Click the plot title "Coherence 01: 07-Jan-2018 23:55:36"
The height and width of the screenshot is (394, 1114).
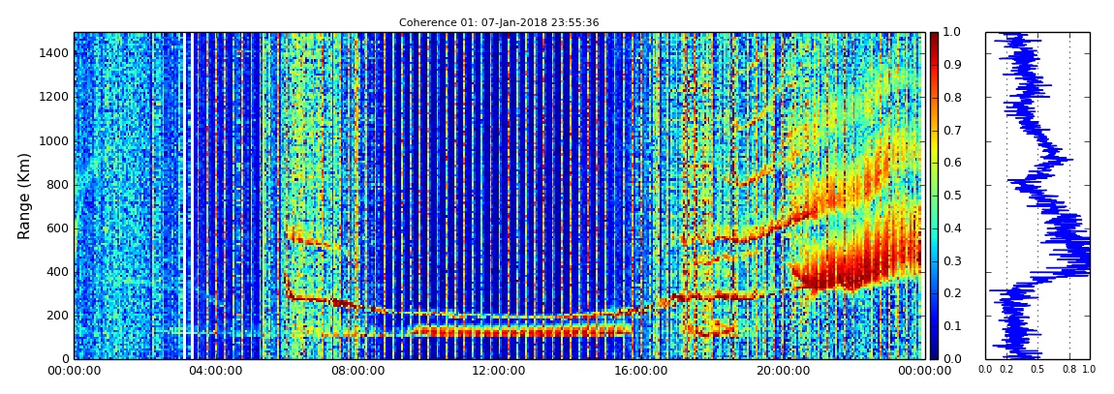point(499,22)
